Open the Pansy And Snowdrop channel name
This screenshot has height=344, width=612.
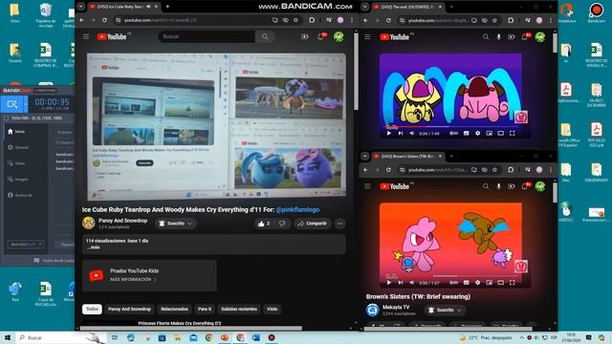[x=123, y=221]
